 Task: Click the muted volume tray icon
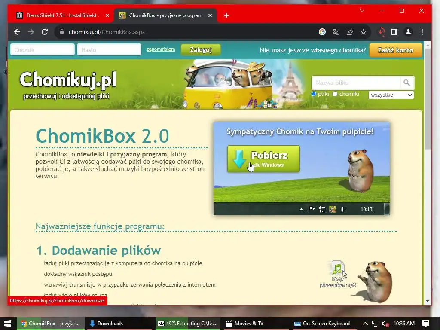385,324
